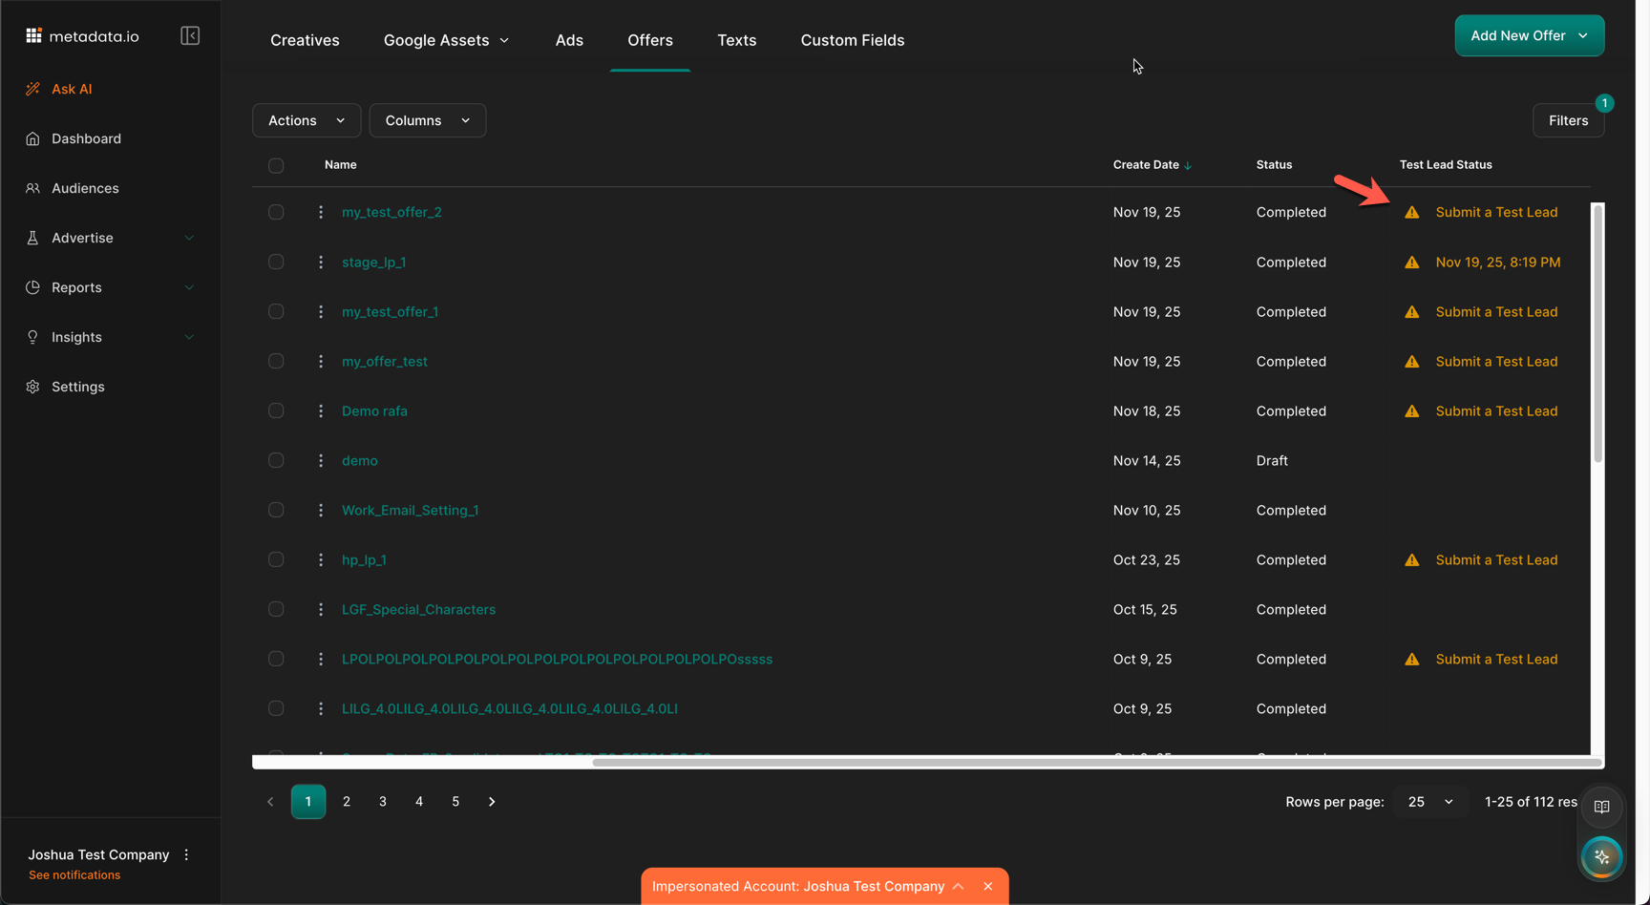
Task: Select all offers with the header checkbox
Action: pos(276,165)
